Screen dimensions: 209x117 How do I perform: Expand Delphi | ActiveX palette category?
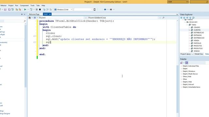click(181, 84)
